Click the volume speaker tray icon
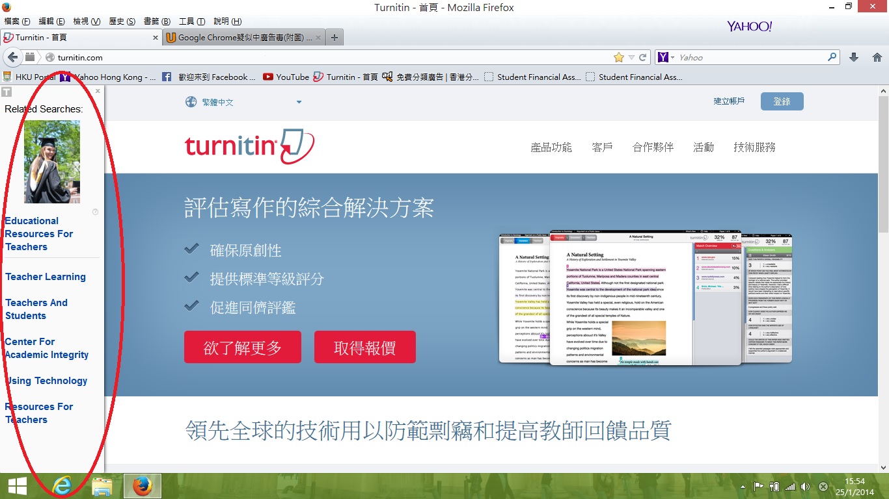 click(806, 487)
